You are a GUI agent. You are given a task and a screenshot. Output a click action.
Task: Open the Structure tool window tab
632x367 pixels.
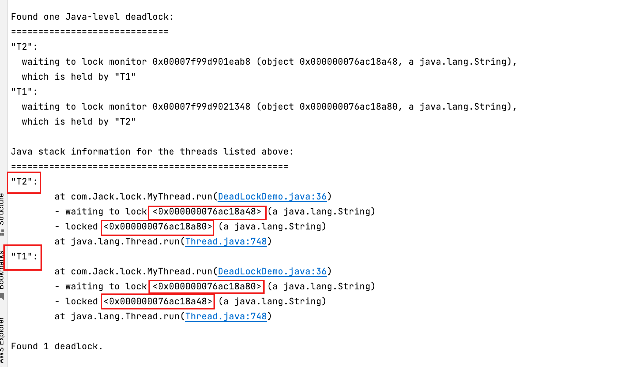tap(2, 208)
